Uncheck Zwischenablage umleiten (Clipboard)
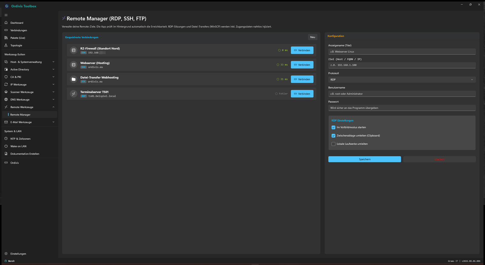The image size is (485, 265). 333,136
